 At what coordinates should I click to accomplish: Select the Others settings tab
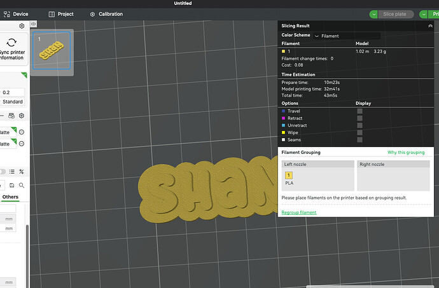click(10, 197)
